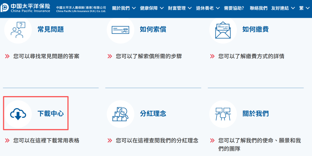This screenshot has width=312, height=156.
Task: Expand the 退休養老 navigation menu
Action: tap(208, 8)
